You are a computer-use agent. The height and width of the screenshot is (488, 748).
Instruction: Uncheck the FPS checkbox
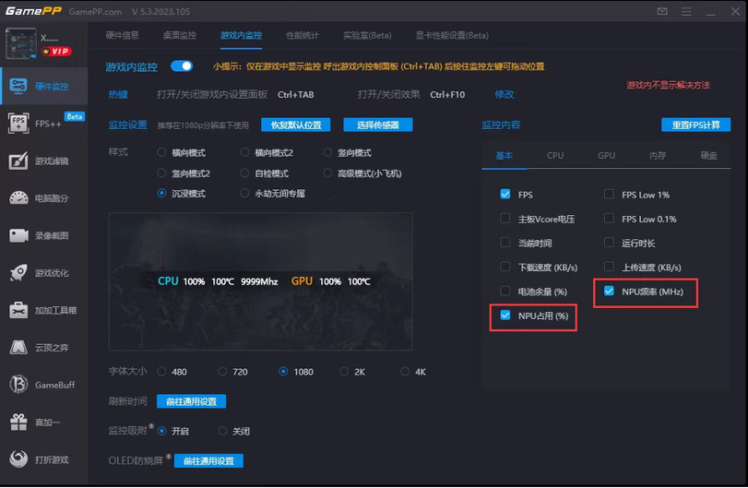(505, 194)
